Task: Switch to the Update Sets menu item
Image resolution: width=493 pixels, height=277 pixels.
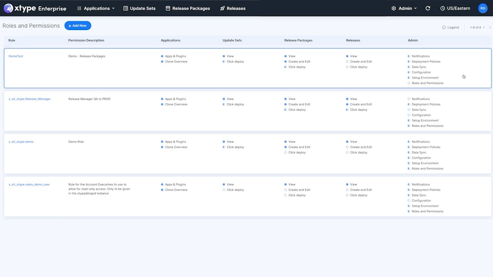Action: click(x=143, y=8)
